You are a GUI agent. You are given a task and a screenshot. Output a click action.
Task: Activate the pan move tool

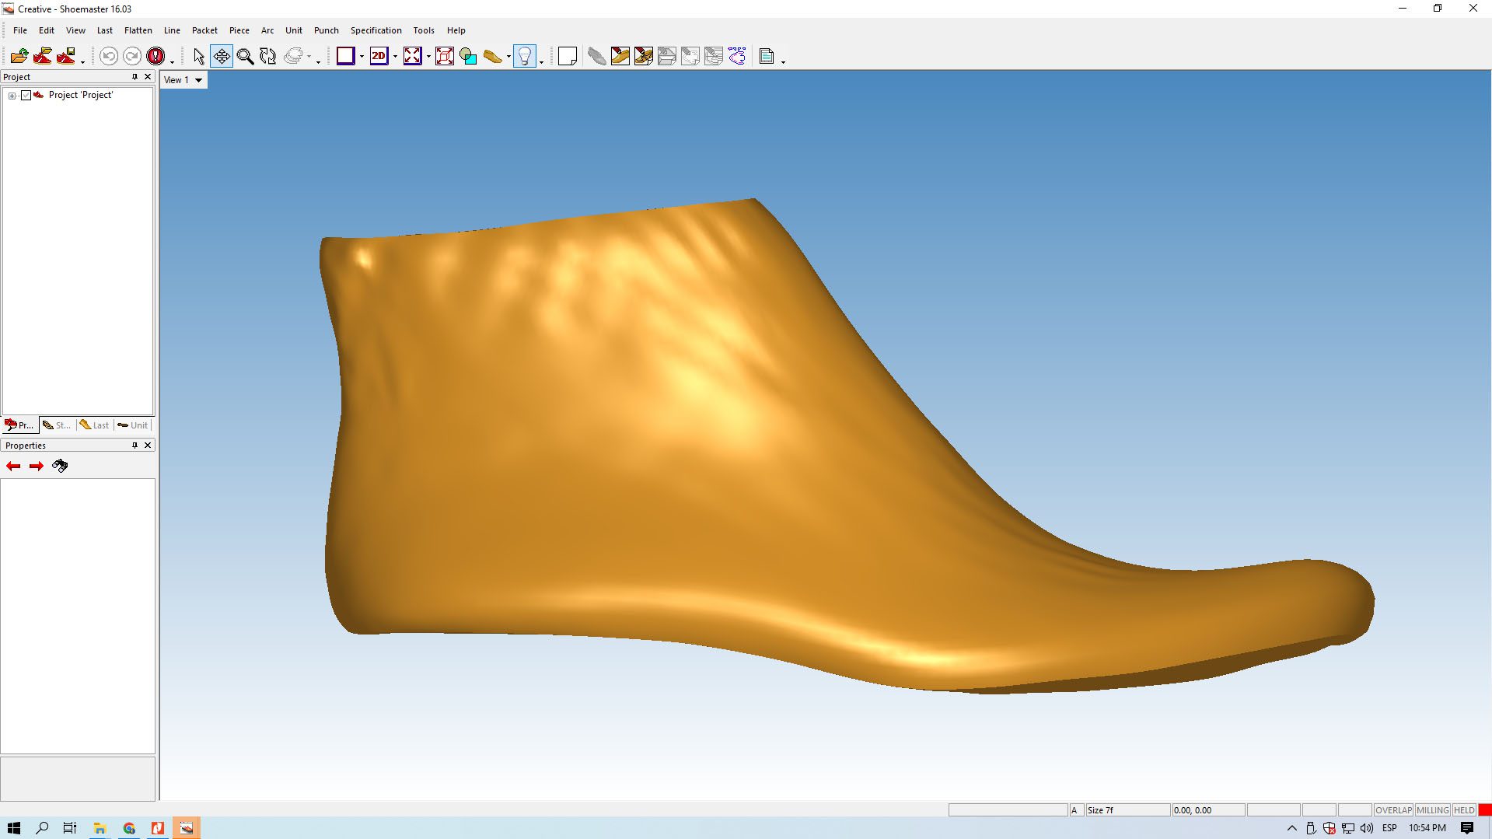pos(222,56)
